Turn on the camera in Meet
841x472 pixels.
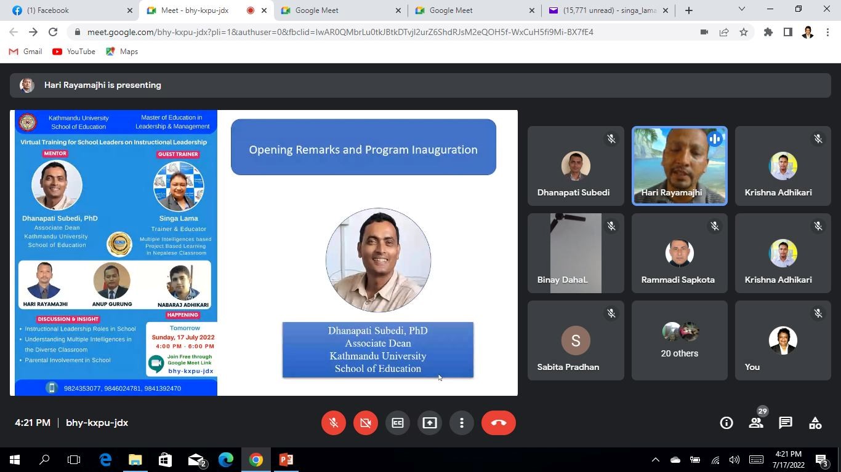365,423
